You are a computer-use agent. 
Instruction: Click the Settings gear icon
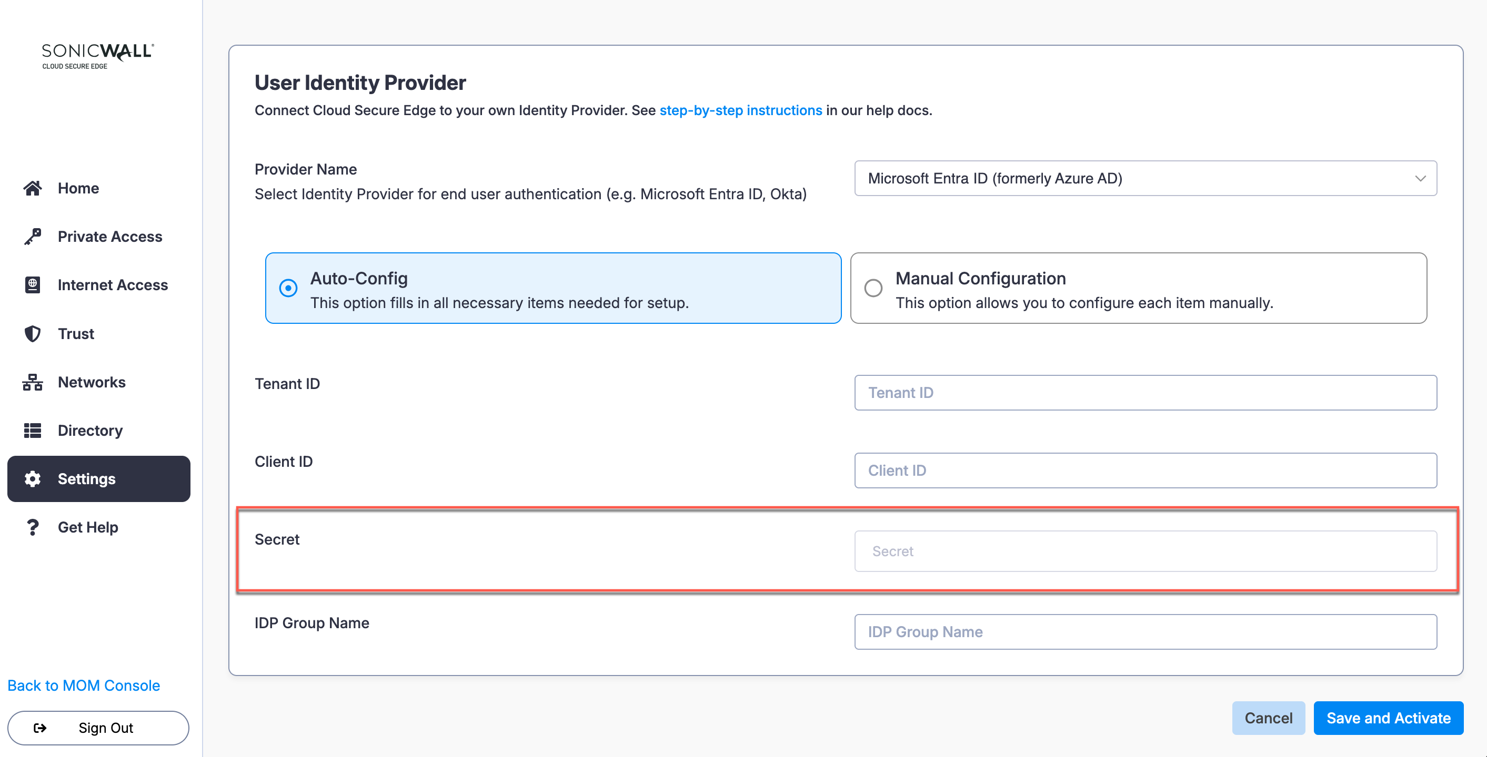[32, 479]
